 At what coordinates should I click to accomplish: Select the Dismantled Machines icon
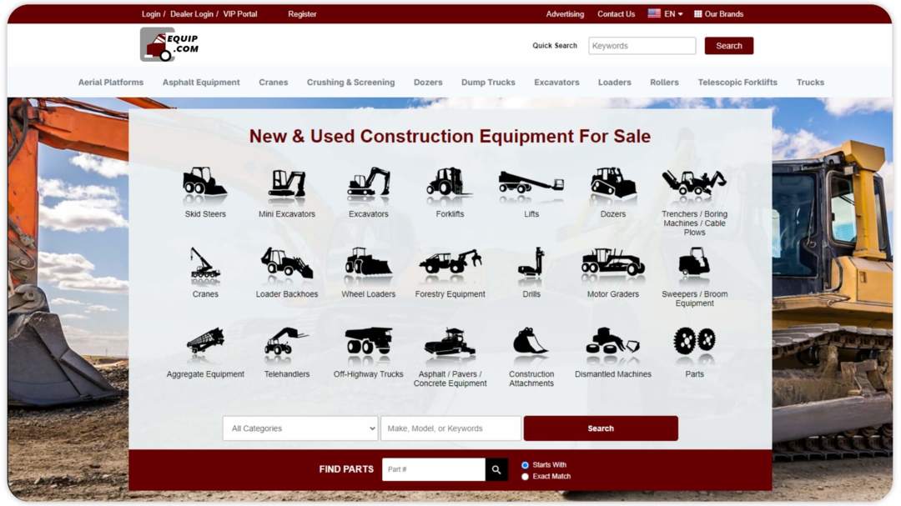pyautogui.click(x=612, y=341)
